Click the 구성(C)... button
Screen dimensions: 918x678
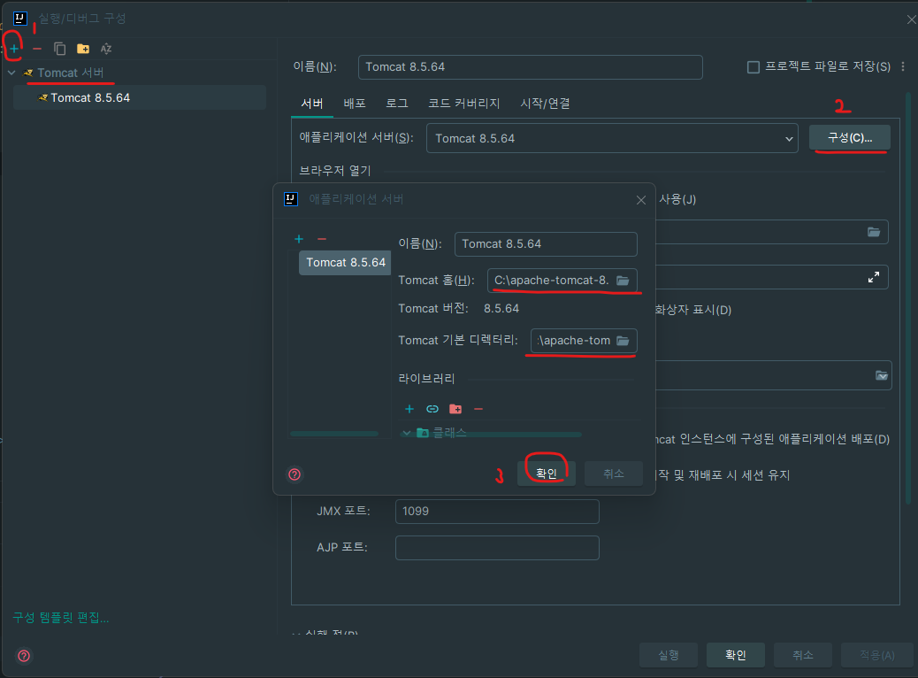coord(850,138)
